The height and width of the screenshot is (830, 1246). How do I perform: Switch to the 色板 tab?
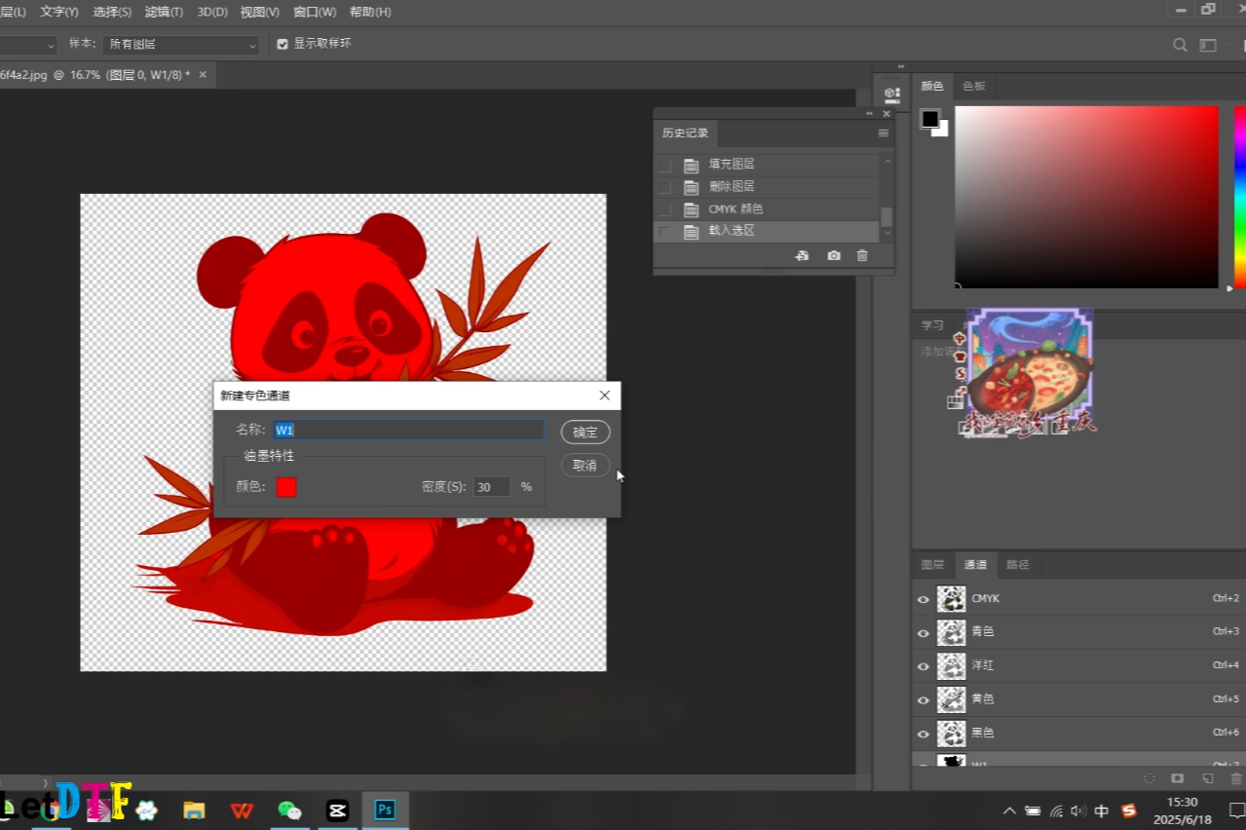click(x=974, y=86)
